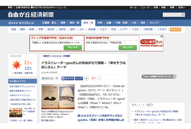Click the めい姫 topic thumbnail
This screenshot has width=191, height=129.
click(x=16, y=112)
